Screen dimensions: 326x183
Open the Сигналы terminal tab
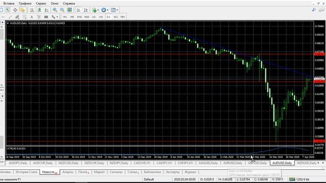click(116, 172)
